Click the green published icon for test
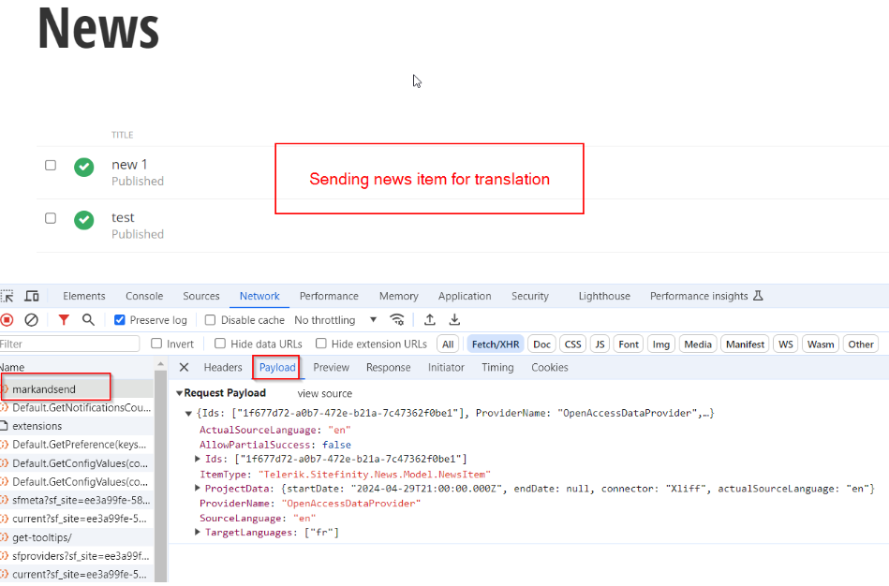The width and height of the screenshot is (889, 586). (x=84, y=220)
